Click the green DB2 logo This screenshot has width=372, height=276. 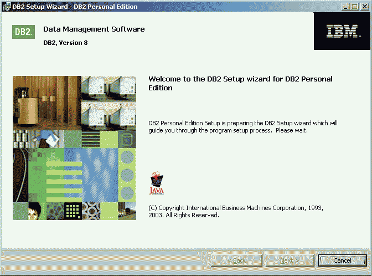click(x=23, y=32)
